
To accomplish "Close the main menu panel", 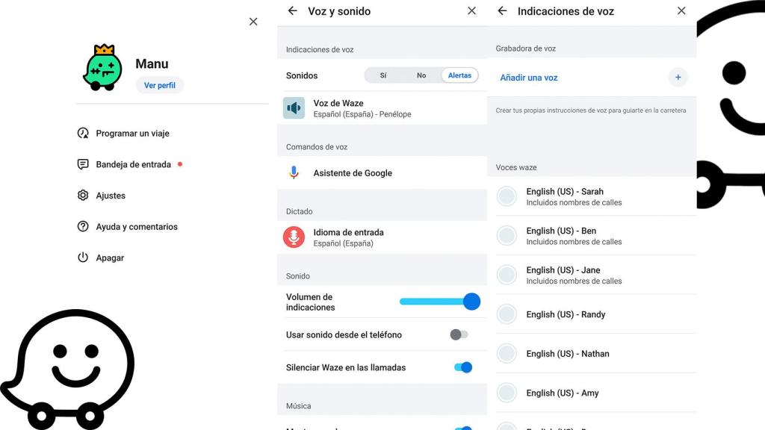I will (253, 22).
